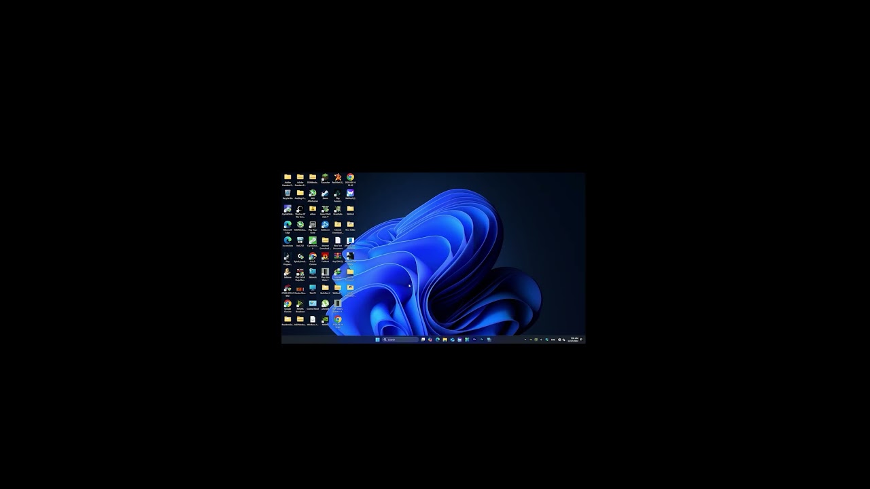Click the taskbar Search box
Image resolution: width=870 pixels, height=489 pixels.
400,340
